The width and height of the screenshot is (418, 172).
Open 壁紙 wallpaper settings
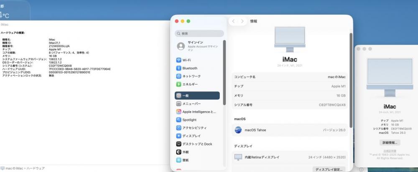tap(197, 160)
